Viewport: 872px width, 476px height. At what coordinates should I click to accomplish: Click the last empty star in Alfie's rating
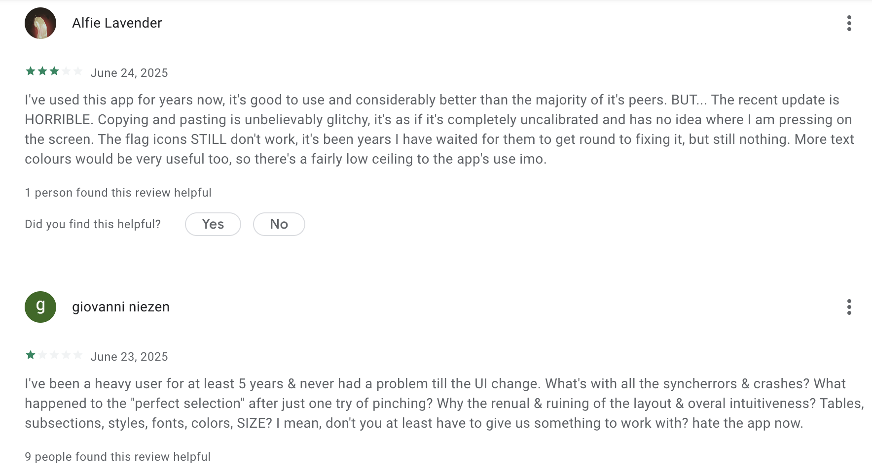[77, 71]
